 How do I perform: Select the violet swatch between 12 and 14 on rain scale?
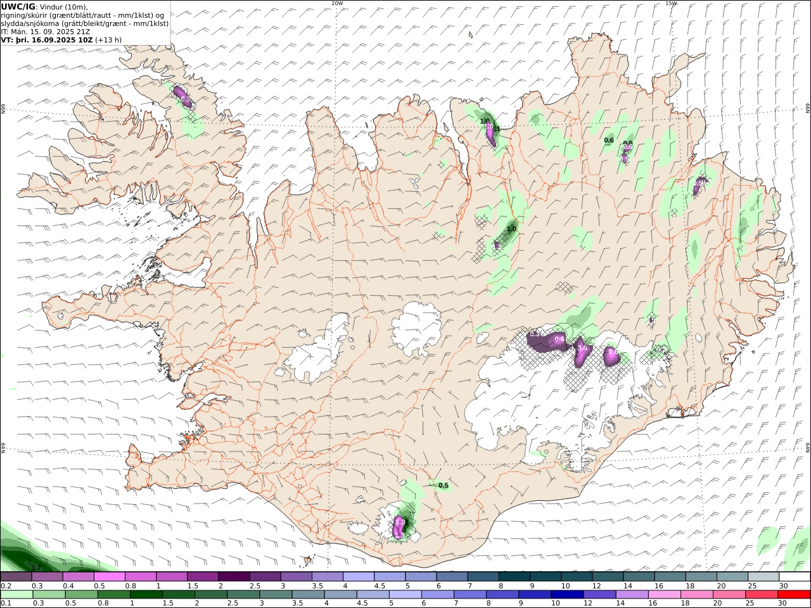coord(599,594)
